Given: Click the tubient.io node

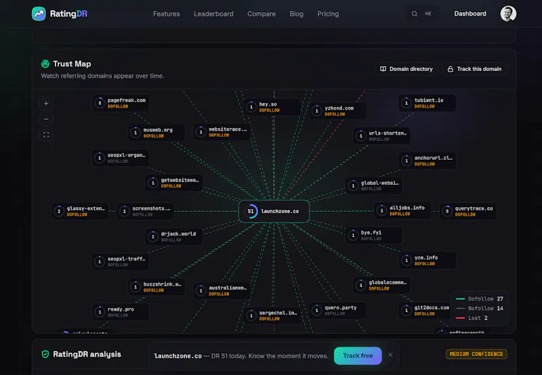Looking at the screenshot, I should (428, 103).
